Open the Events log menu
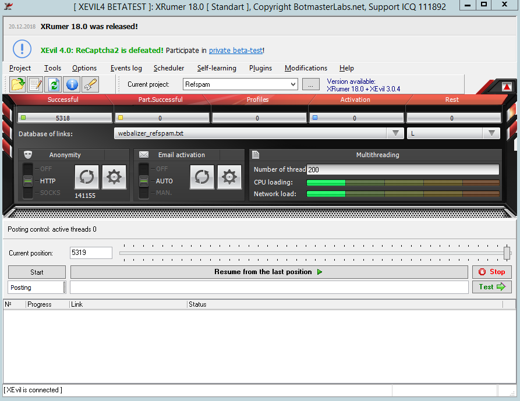The width and height of the screenshot is (520, 401). [126, 68]
